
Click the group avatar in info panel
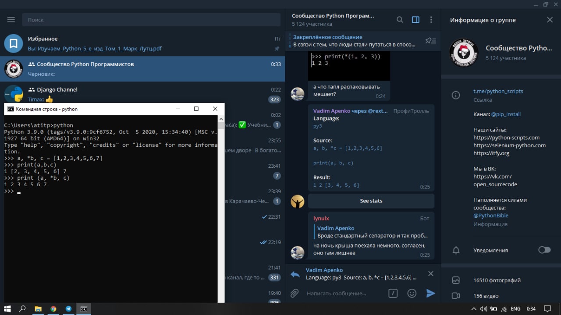(464, 53)
